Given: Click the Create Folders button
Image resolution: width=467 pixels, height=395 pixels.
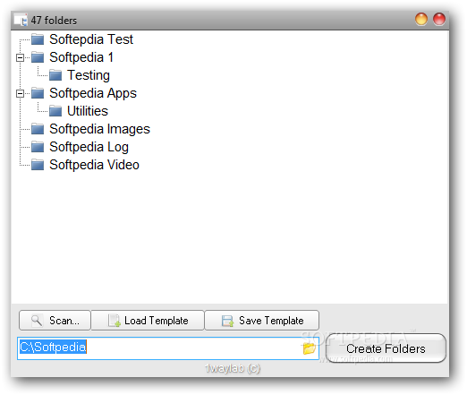Looking at the screenshot, I should tap(386, 348).
